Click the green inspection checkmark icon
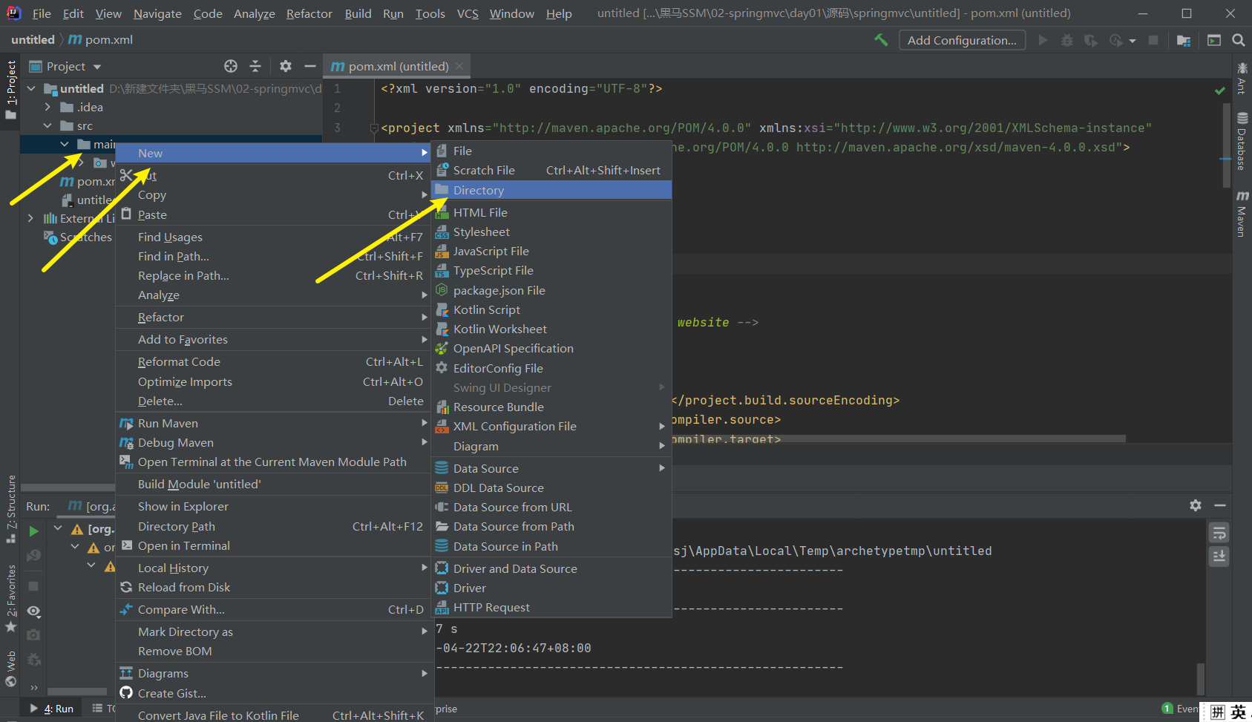 (x=1219, y=91)
